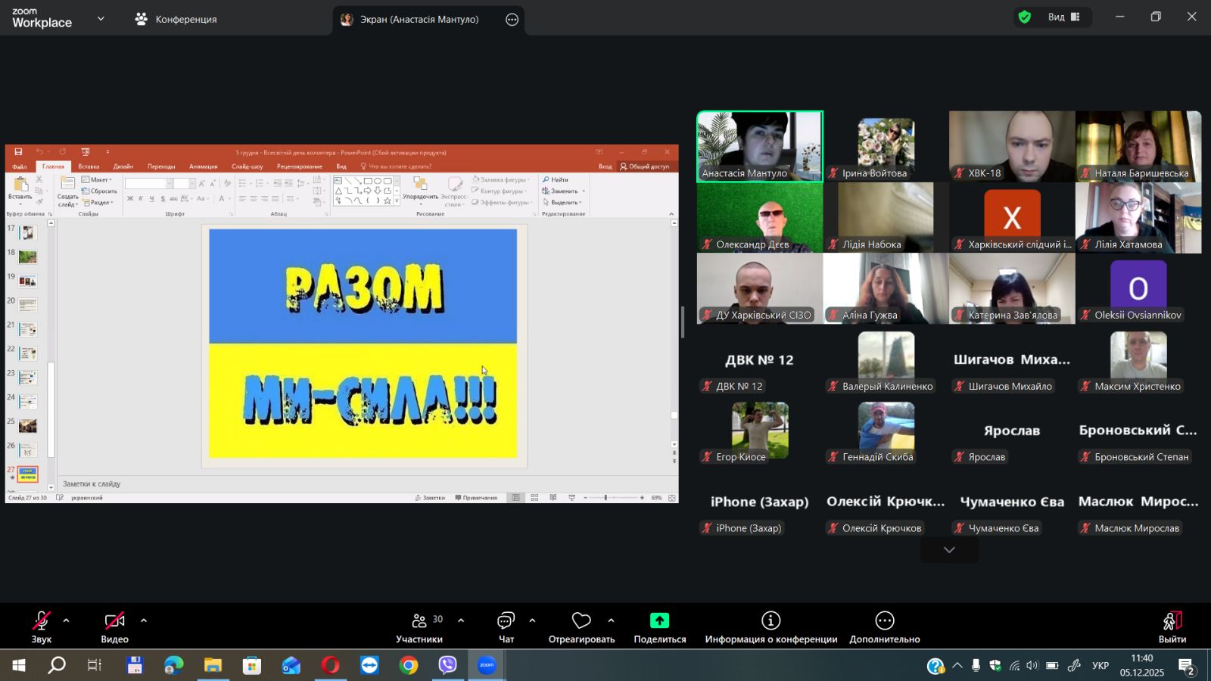Open the More options icon (Дополнительно)
Viewport: 1211px width, 681px height.
pos(884,621)
